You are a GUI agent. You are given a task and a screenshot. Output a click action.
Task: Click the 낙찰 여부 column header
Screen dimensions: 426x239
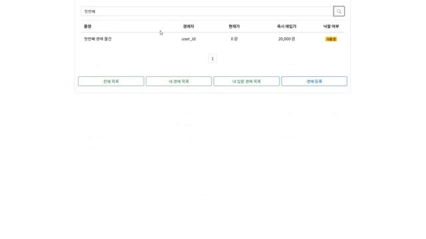pos(331,27)
